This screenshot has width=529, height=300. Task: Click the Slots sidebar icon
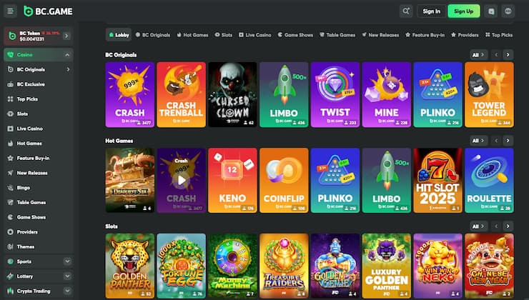11,114
